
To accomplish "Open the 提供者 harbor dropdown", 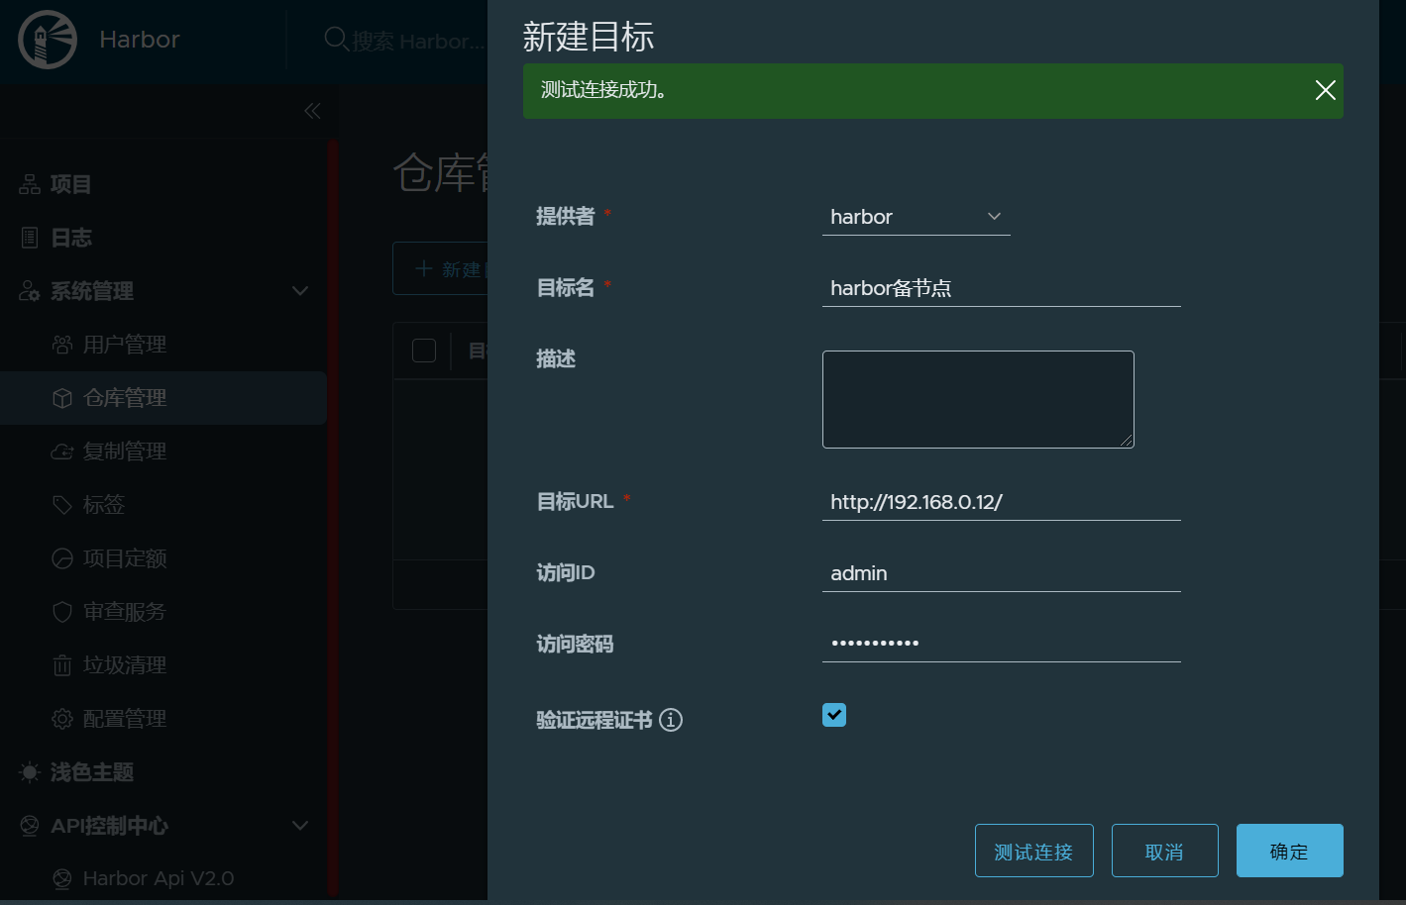I will tap(916, 217).
